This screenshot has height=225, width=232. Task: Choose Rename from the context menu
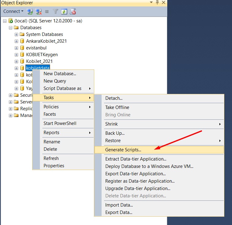click(63, 142)
